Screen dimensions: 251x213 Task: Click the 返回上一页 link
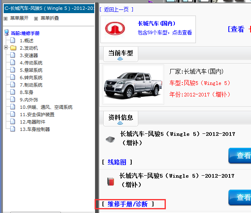point(116,9)
